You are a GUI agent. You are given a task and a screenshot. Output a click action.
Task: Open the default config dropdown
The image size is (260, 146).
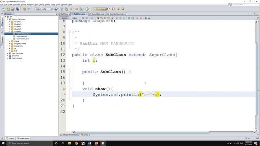(x=43, y=9)
